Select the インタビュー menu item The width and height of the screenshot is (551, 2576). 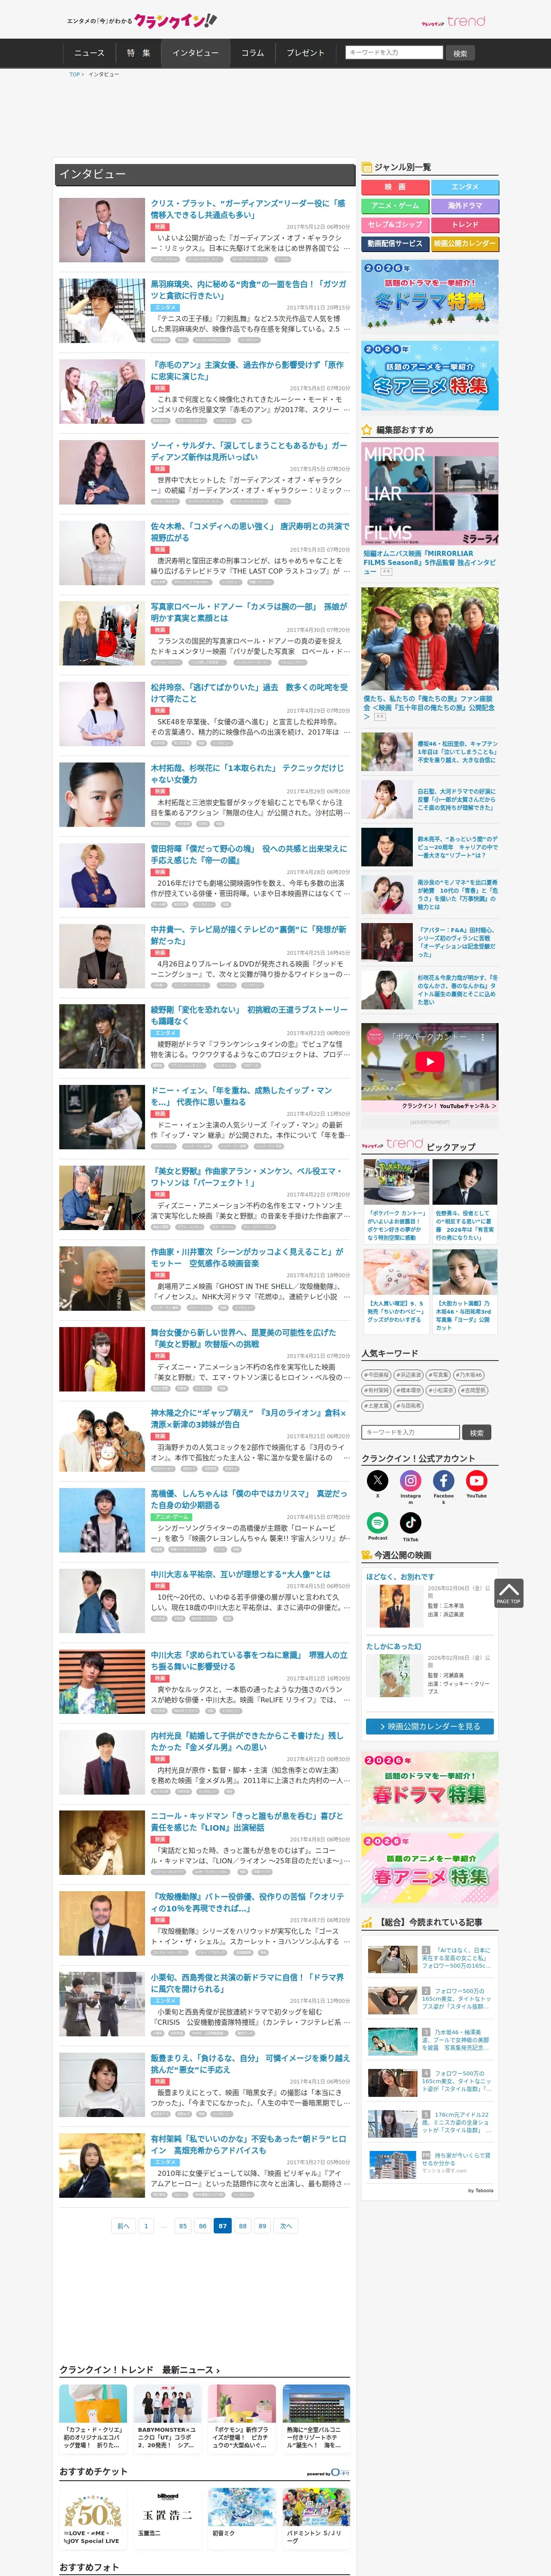tap(195, 53)
